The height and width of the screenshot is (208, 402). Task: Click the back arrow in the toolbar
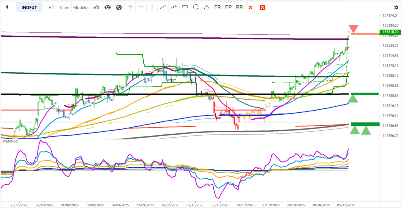point(7,7)
